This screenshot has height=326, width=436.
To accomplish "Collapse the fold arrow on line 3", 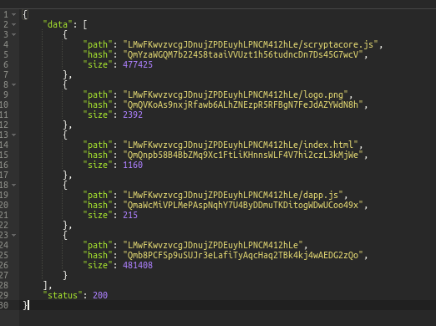I will tap(13, 34).
